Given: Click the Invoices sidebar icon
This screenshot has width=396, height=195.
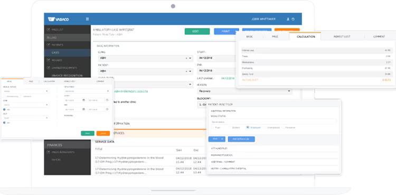Looking at the screenshot, I should click(x=48, y=60).
